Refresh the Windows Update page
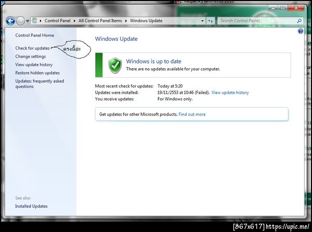Screen dimensions: 312x232 tap(211, 21)
